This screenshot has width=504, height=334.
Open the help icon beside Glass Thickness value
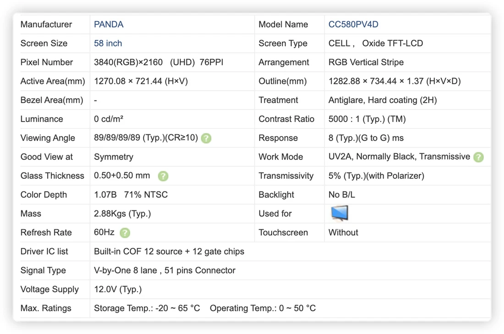pyautogui.click(x=163, y=176)
